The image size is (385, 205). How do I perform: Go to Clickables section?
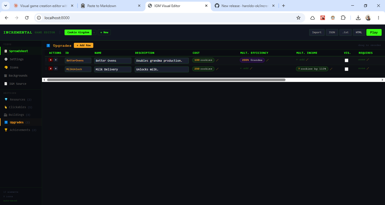pos(21,107)
